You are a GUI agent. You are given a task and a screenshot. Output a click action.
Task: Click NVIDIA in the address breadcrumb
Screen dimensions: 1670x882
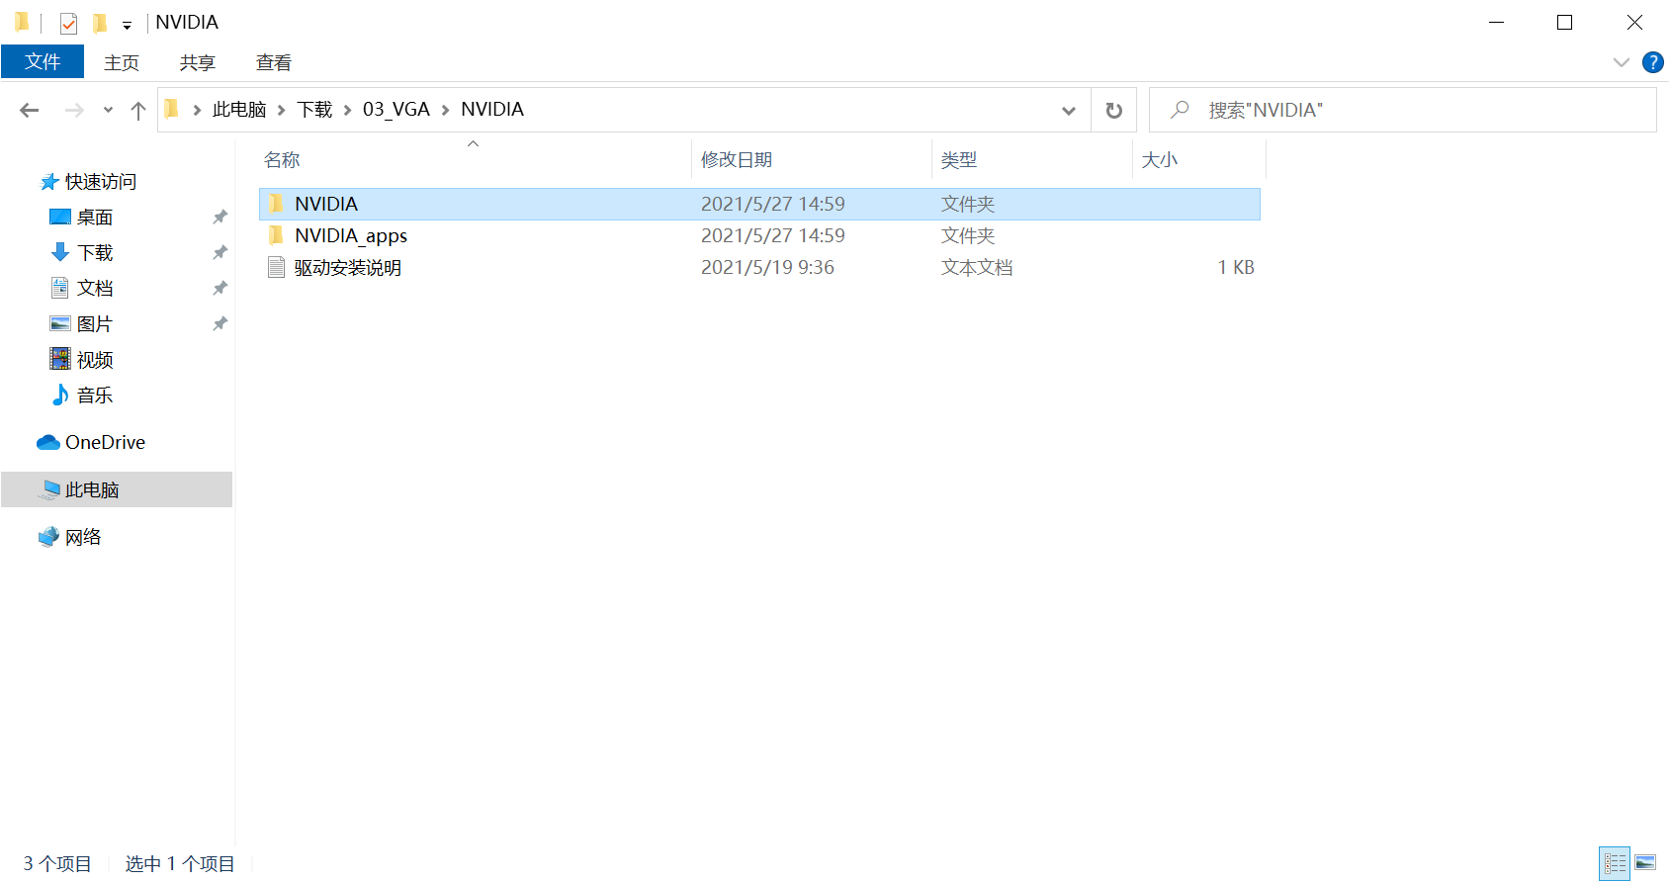tap(492, 110)
